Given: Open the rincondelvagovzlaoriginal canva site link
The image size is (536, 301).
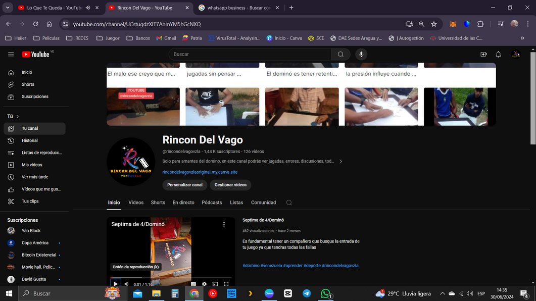Looking at the screenshot, I should (x=200, y=172).
